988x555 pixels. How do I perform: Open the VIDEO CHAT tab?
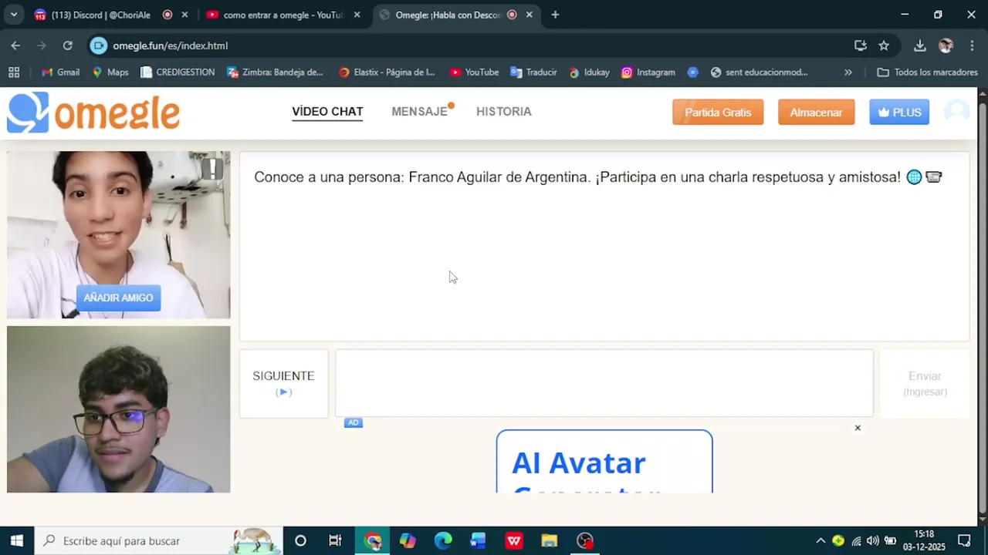[x=327, y=112]
